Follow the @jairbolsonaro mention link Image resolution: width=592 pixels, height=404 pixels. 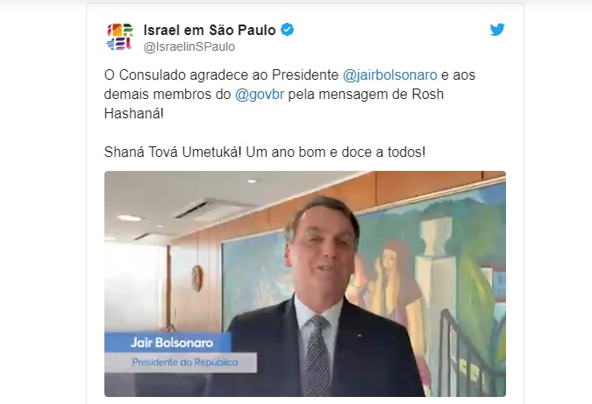pyautogui.click(x=389, y=75)
